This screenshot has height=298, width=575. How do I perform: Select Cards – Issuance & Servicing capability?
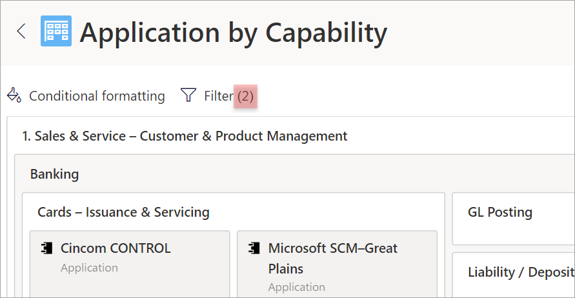(x=123, y=212)
